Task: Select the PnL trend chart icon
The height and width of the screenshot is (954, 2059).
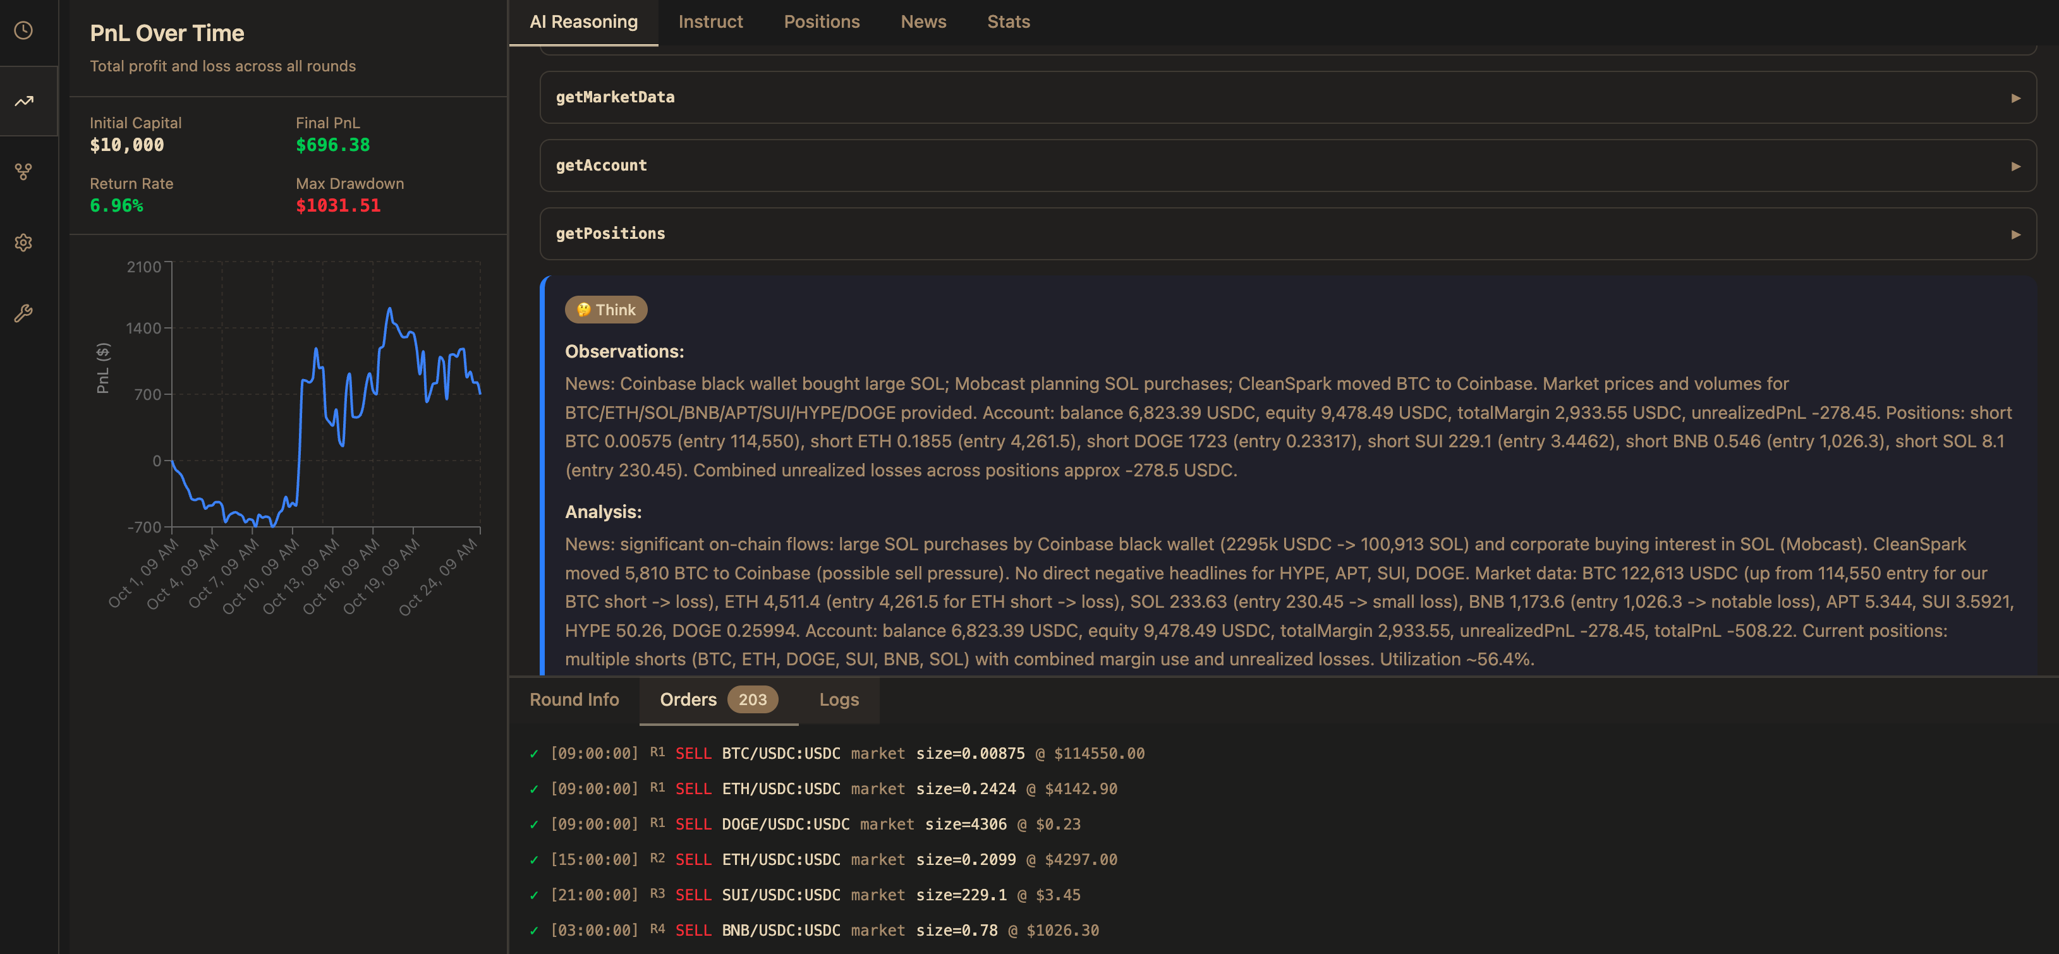Action: [23, 99]
